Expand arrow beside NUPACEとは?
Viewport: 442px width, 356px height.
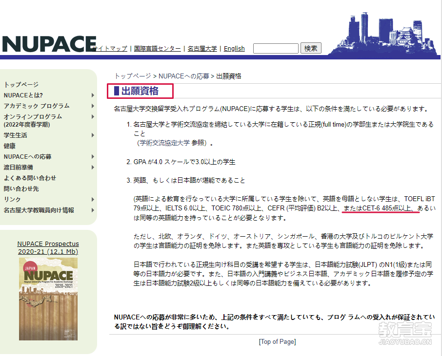93,95
